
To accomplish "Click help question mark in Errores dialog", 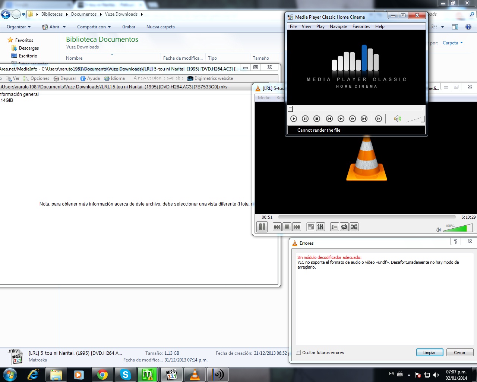I will click(x=455, y=242).
